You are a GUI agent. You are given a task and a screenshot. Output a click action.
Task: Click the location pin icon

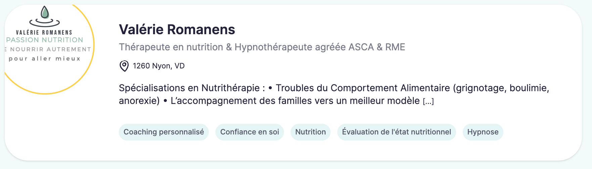[x=124, y=66]
